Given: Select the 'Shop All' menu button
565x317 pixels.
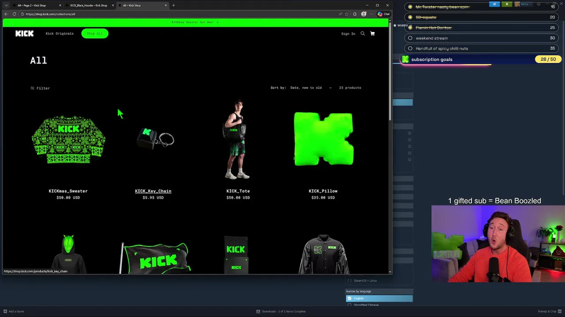Looking at the screenshot, I should [94, 33].
